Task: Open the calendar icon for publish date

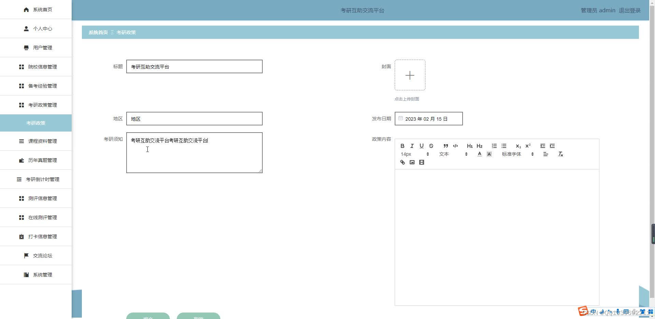Action: (x=401, y=119)
